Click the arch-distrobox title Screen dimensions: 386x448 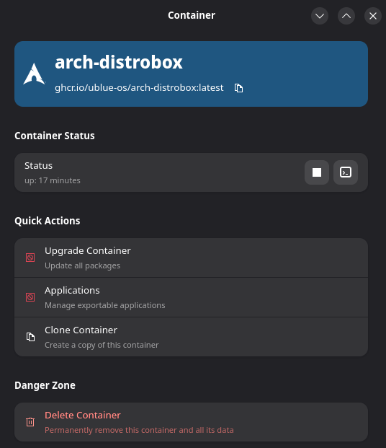click(119, 62)
